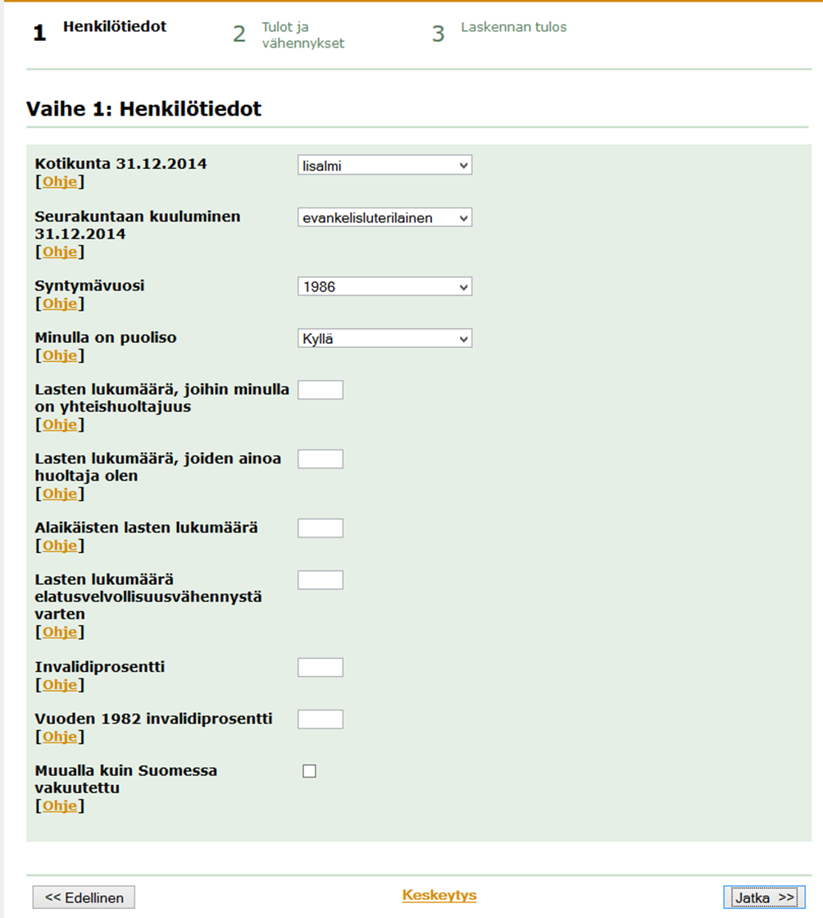The image size is (823, 918).
Task: Open the Ohje help under Invalidiprosentti
Action: [x=60, y=684]
